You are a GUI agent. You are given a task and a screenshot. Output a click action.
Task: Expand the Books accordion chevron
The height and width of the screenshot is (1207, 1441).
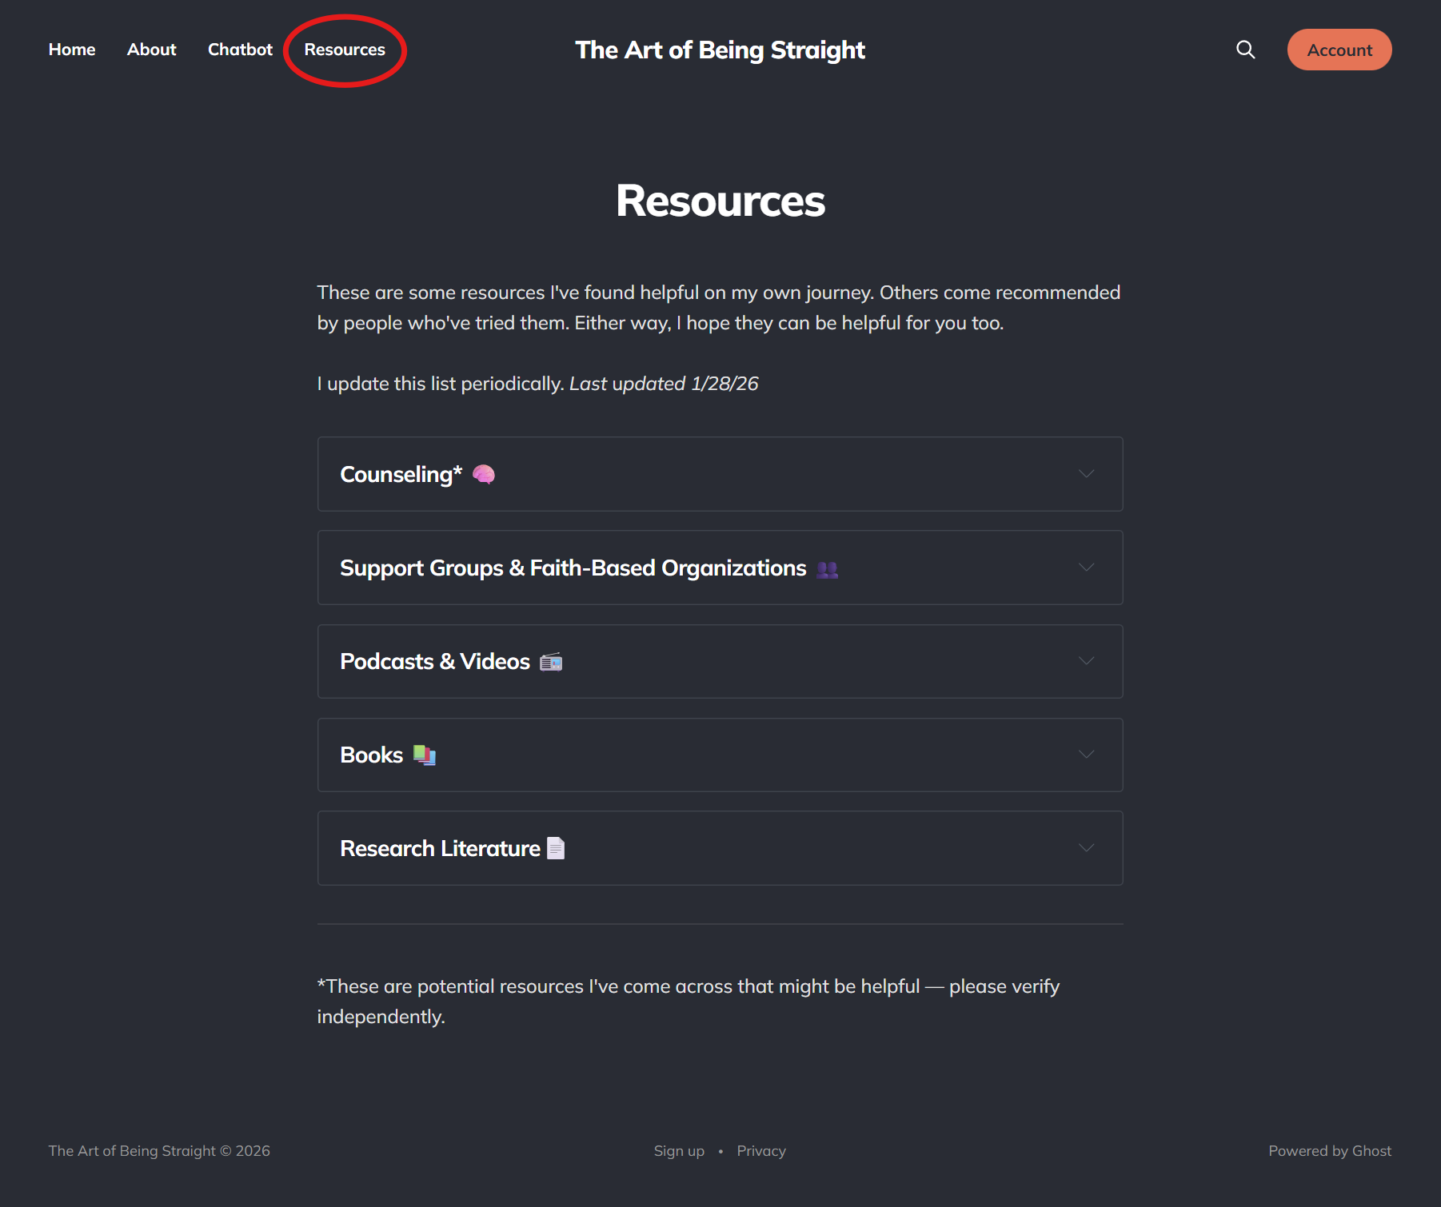tap(1086, 755)
